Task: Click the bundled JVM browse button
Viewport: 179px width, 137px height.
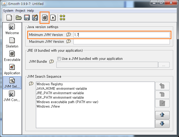Action: [164, 65]
